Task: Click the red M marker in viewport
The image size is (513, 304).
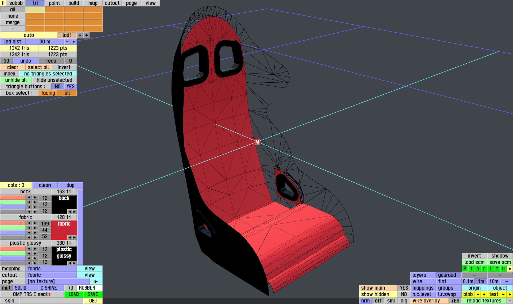Action: [257, 142]
